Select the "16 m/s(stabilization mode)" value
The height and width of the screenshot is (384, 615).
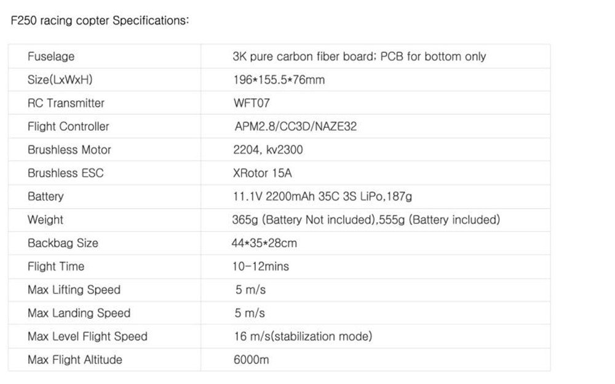click(x=303, y=336)
